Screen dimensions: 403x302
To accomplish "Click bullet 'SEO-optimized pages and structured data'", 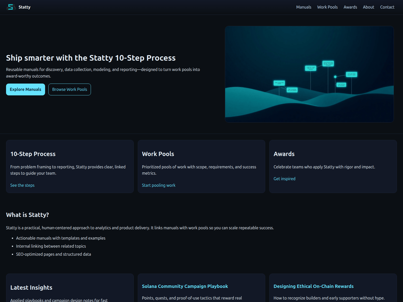I will (x=53, y=254).
